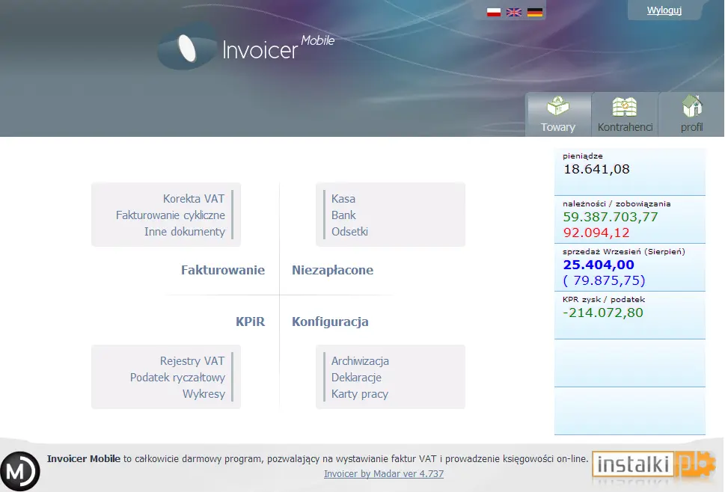Open the Towary tab
Viewport: 725px width, 492px height.
(x=558, y=114)
